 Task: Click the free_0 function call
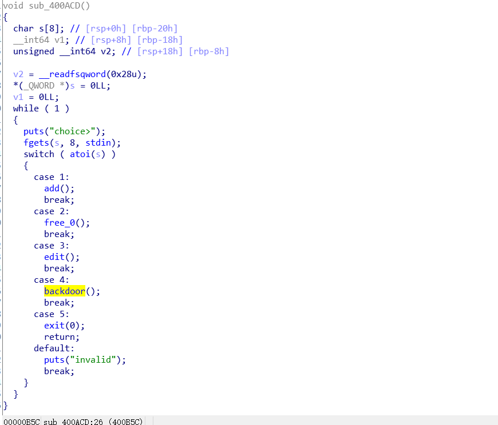pyautogui.click(x=61, y=222)
